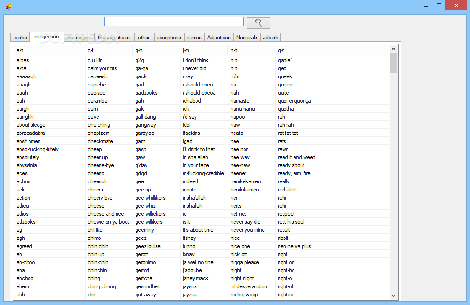Click the q-t column header
The width and height of the screenshot is (470, 305).
point(299,50)
